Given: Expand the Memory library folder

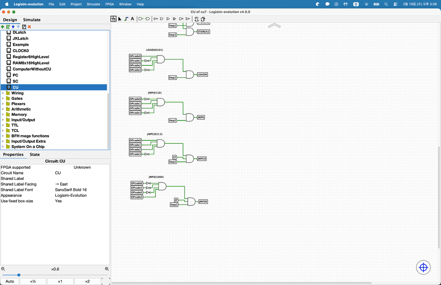Looking at the screenshot, I should click(3, 115).
